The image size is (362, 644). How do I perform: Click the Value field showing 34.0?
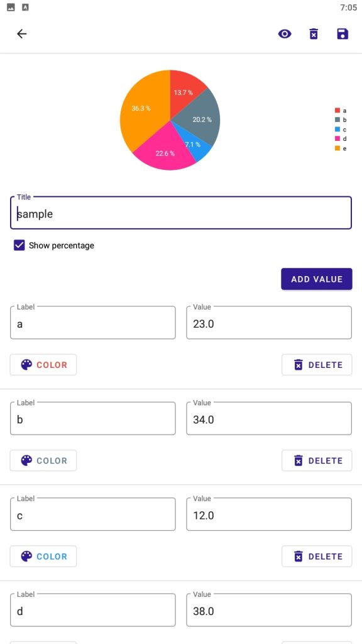(x=269, y=418)
